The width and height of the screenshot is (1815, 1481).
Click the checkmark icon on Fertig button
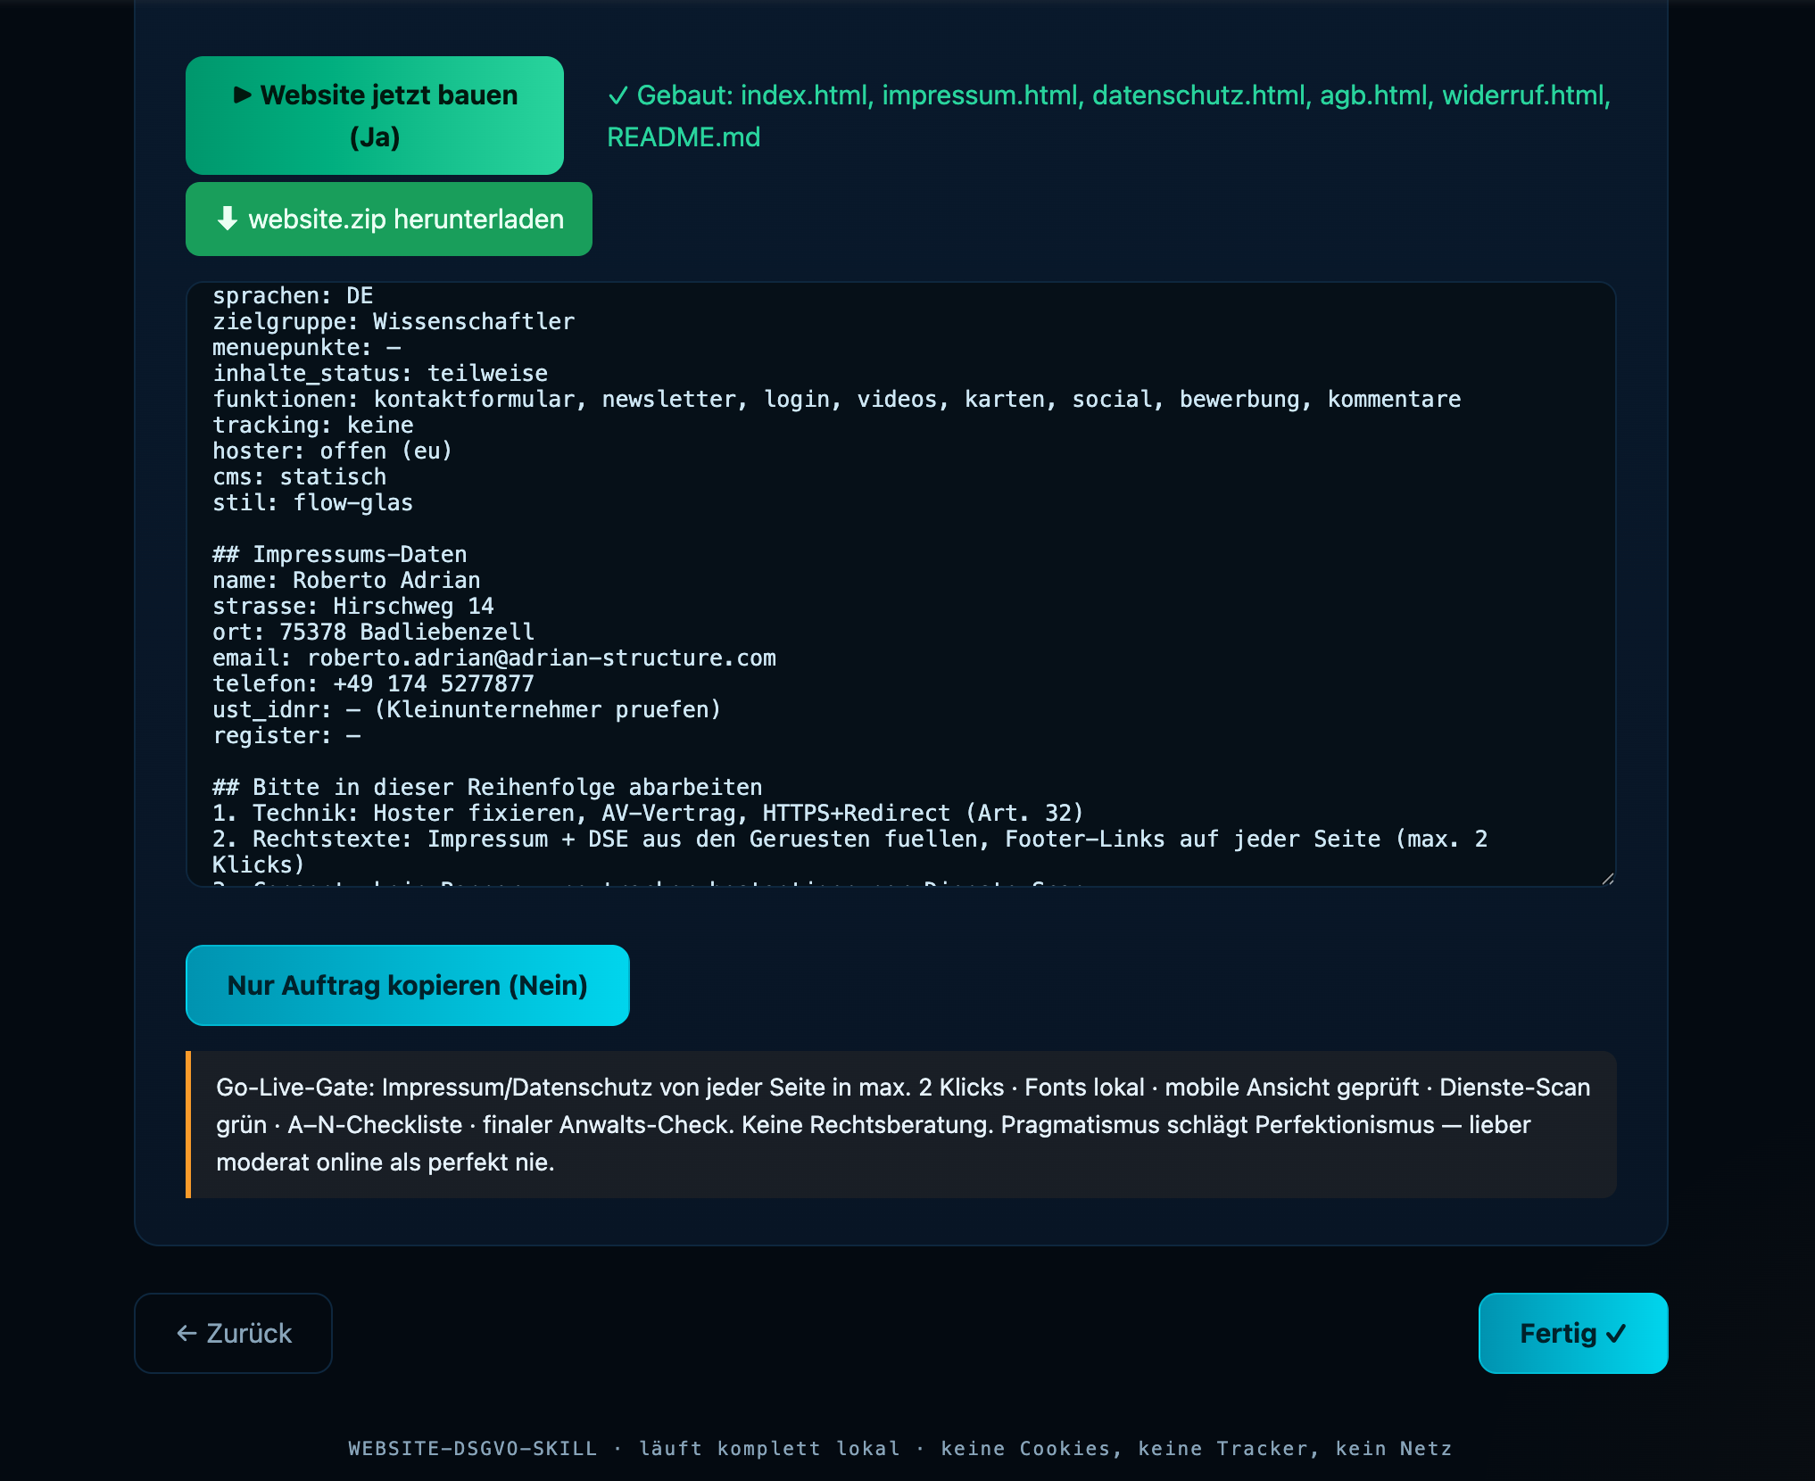(x=1616, y=1334)
